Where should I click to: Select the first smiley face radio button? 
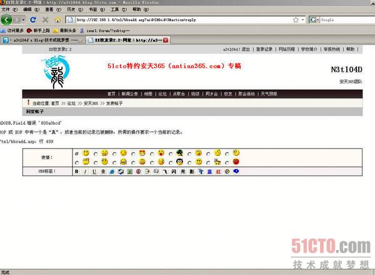77,154
